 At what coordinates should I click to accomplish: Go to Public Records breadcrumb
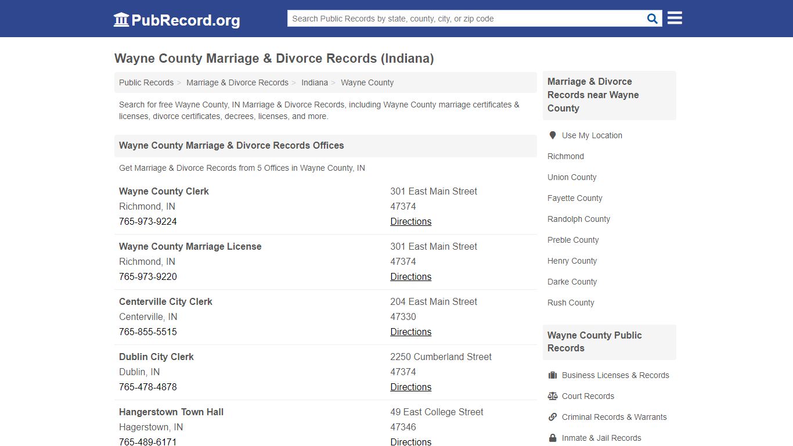point(146,82)
